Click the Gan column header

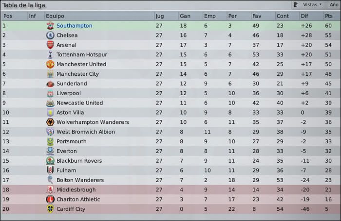pos(185,16)
